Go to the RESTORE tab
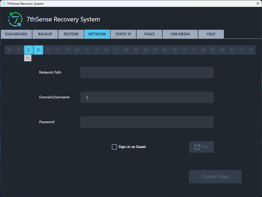This screenshot has width=262, height=197. [x=71, y=34]
